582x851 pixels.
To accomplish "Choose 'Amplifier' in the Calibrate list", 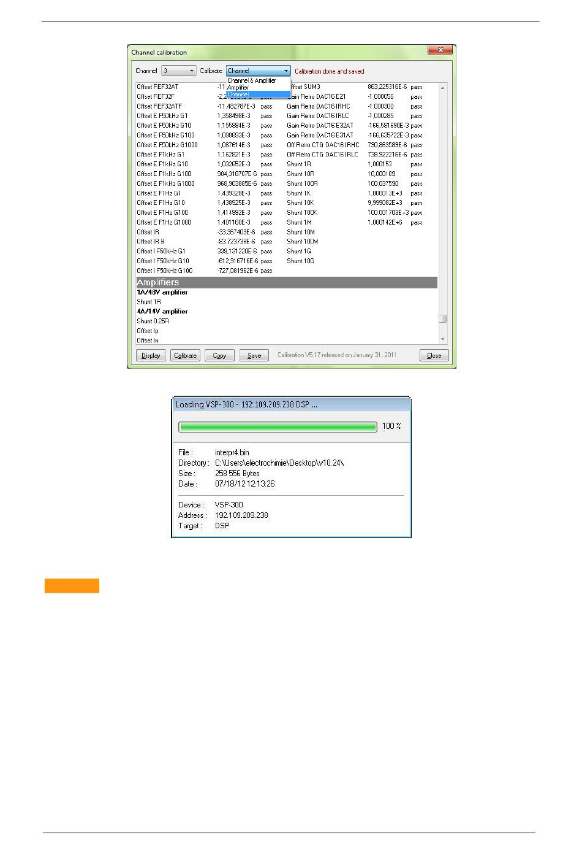I will tap(238, 87).
